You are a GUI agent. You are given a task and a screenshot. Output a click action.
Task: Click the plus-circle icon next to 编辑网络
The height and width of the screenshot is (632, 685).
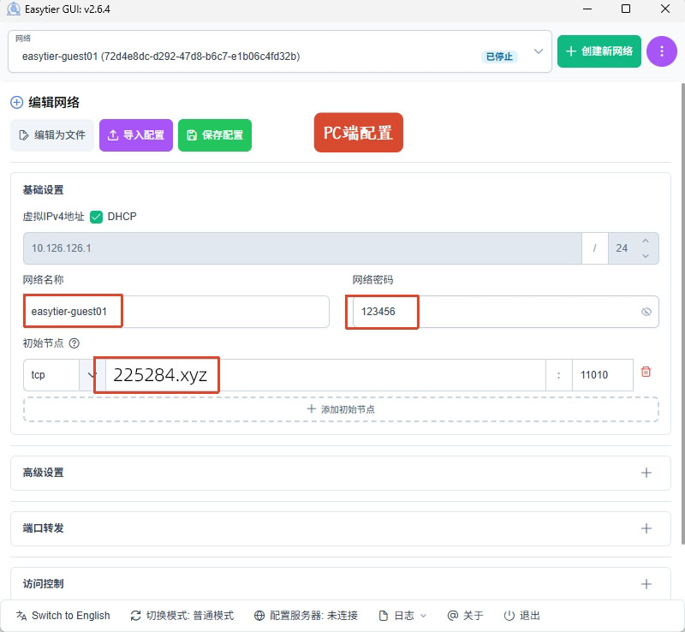point(16,103)
